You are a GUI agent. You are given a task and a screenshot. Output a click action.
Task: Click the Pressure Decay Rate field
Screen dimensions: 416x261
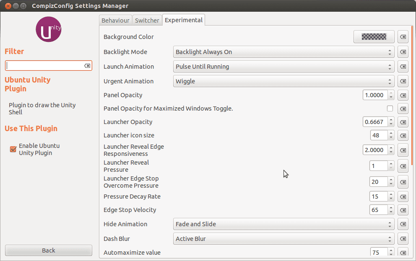tap(379, 196)
